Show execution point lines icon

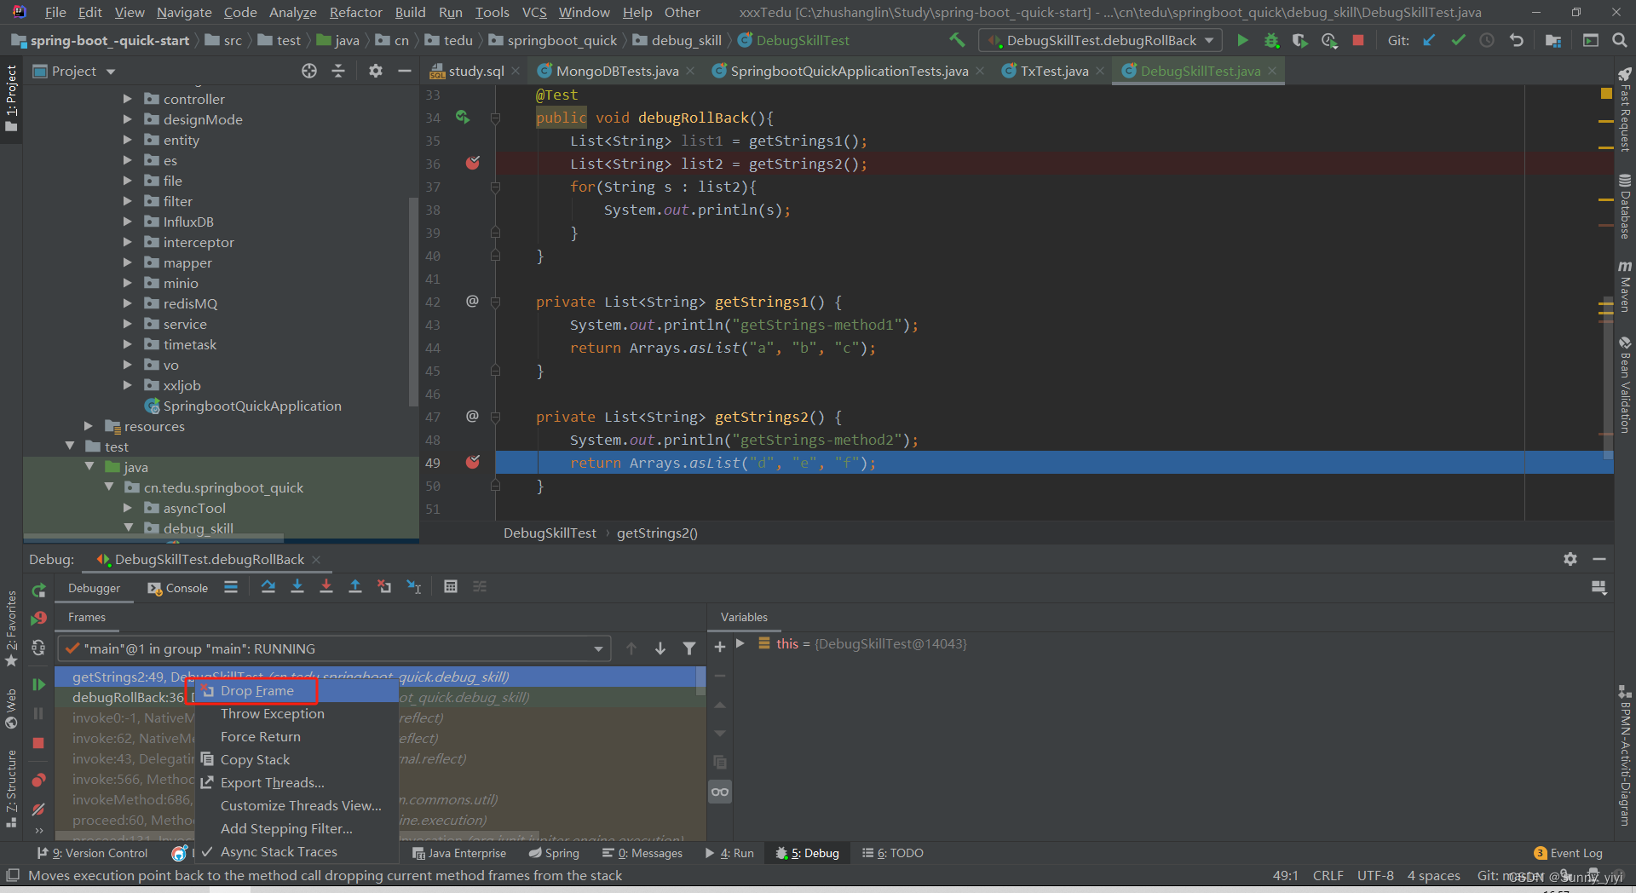pos(231,586)
